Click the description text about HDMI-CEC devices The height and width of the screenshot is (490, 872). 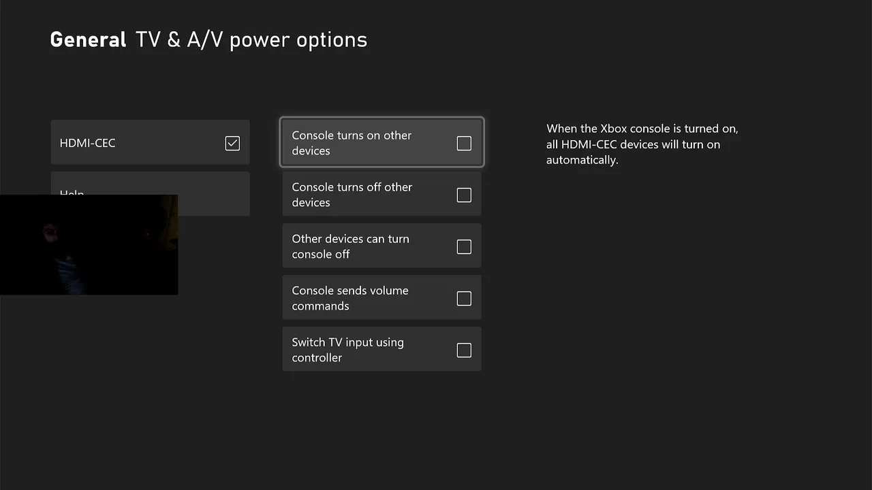[642, 144]
